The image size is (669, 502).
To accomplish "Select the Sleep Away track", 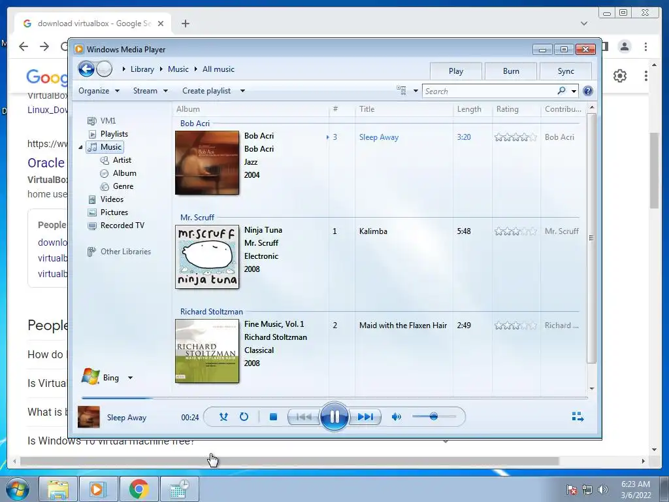I will (x=379, y=137).
